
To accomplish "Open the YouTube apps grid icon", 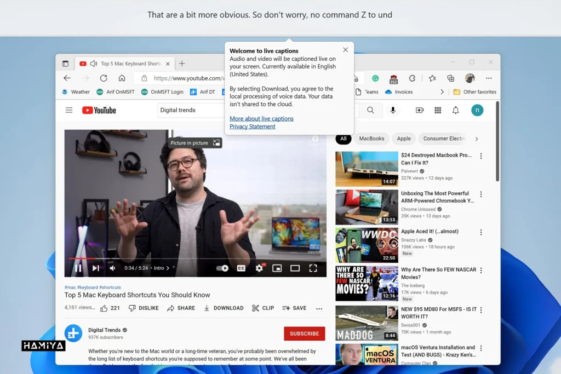I will click(x=438, y=110).
